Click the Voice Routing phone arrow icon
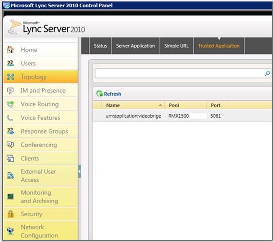 [x=10, y=104]
